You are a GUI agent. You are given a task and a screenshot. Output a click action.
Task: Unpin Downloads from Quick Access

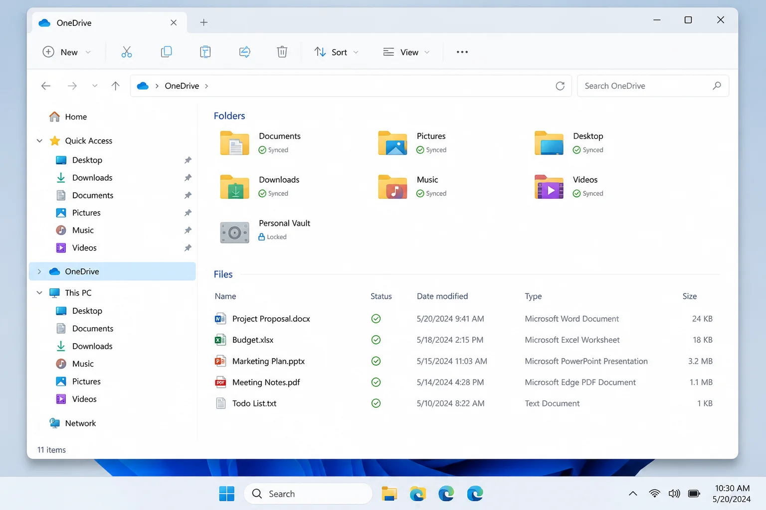click(188, 178)
